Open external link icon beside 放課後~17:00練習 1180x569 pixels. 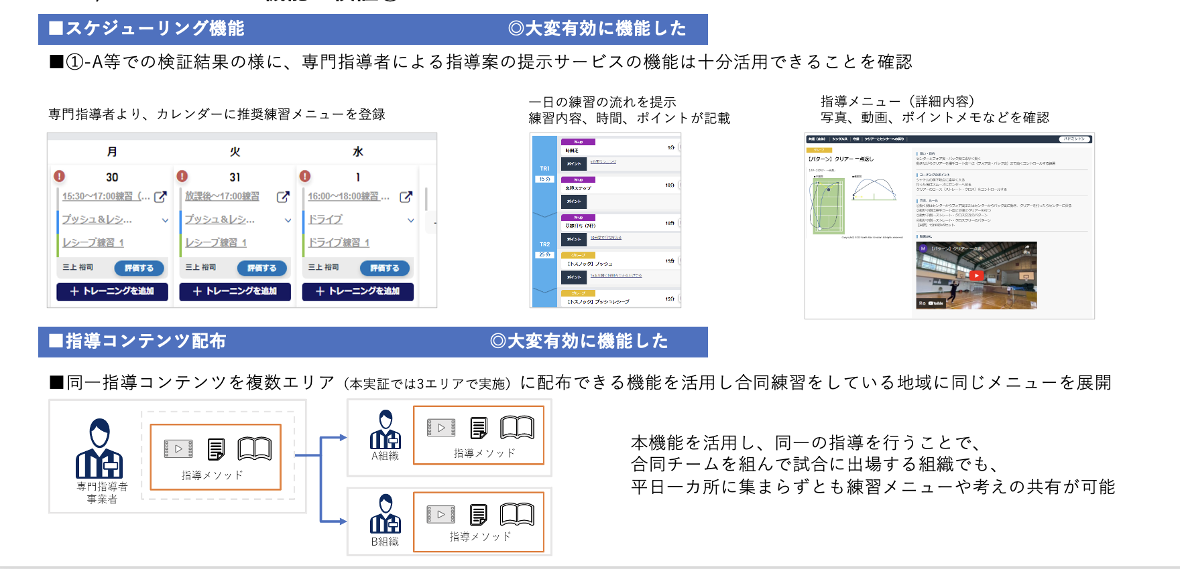point(283,197)
